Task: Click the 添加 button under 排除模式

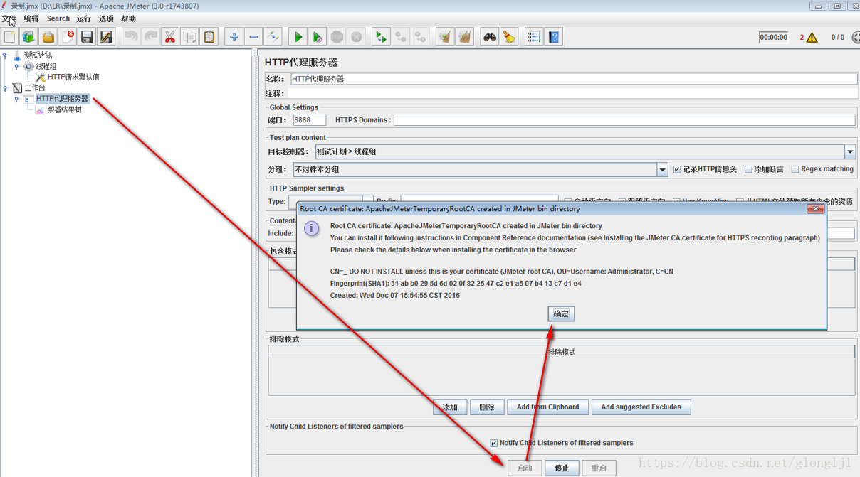Action: tap(450, 407)
